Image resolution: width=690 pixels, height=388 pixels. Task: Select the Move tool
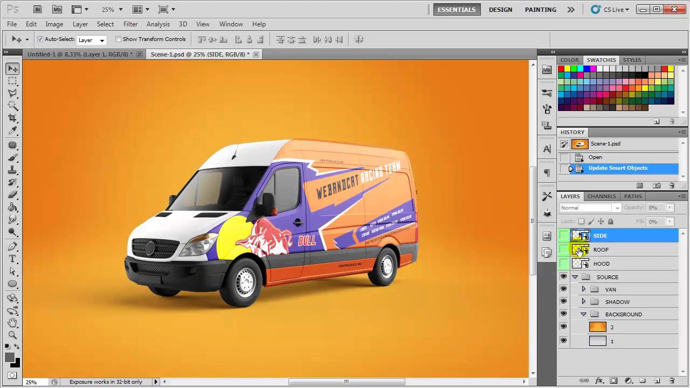point(12,68)
